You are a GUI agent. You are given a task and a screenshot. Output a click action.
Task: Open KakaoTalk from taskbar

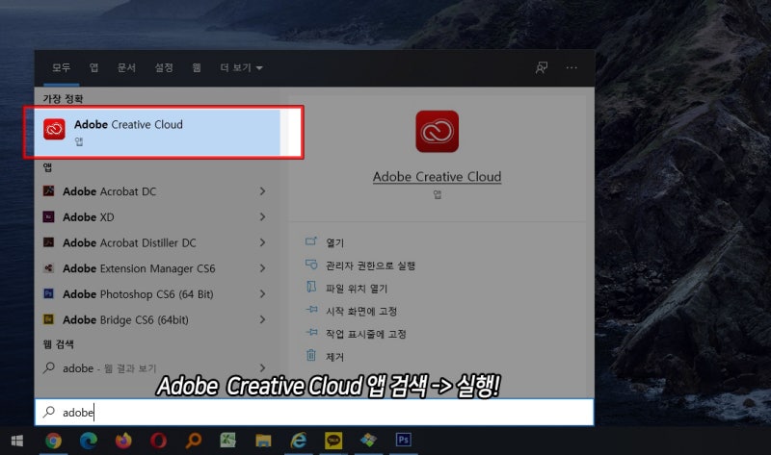333,441
